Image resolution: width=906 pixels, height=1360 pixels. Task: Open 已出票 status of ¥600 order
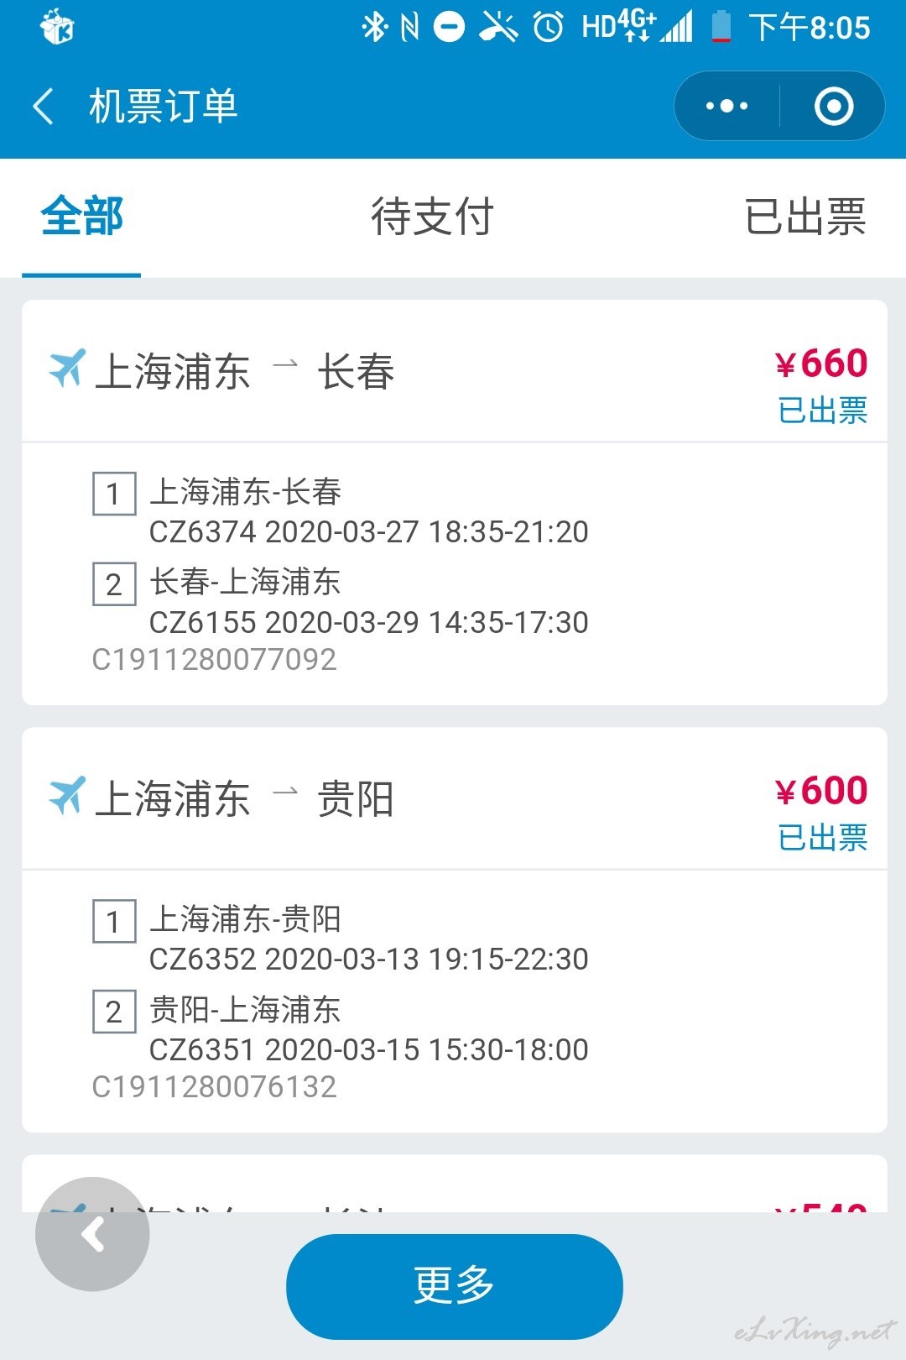(x=822, y=838)
